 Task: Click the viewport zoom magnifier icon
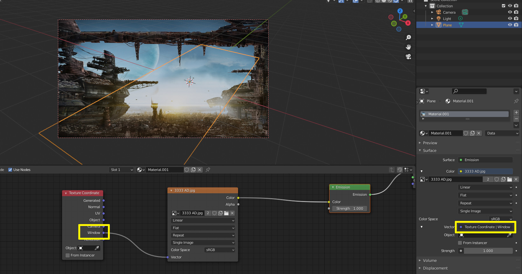[x=408, y=38]
